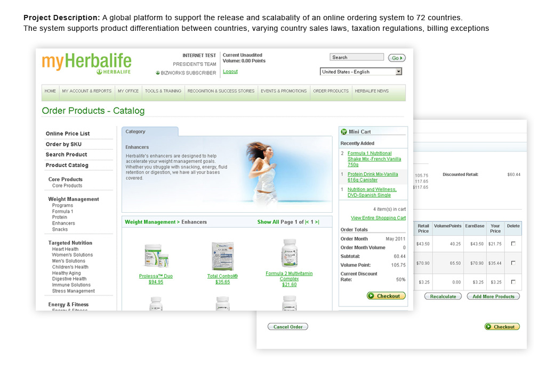Open the My Office menu

128,91
